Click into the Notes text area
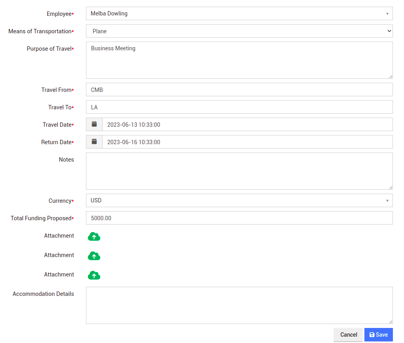The image size is (404, 343). pyautogui.click(x=239, y=171)
